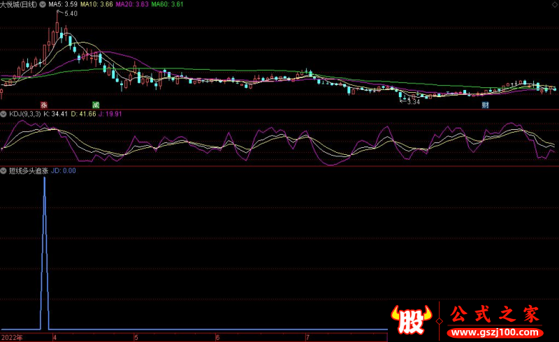Click the blue 财 event marker

tap(484, 105)
